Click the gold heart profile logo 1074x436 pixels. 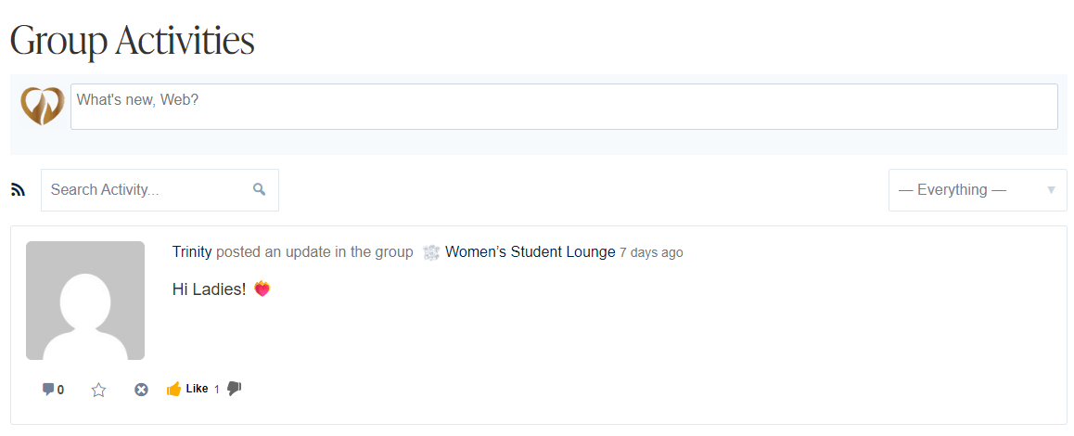(x=42, y=107)
